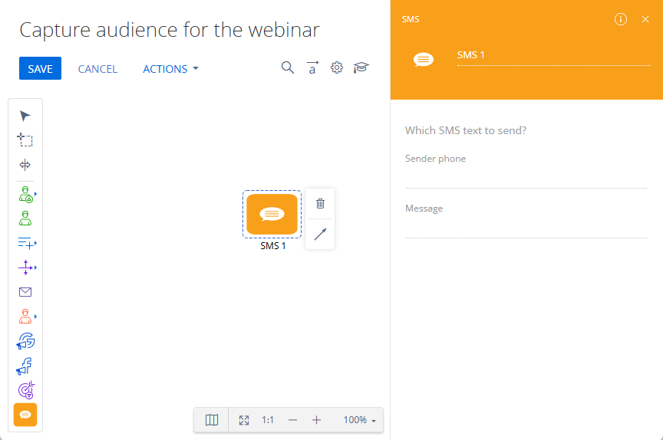The image size is (663, 440).
Task: Select the pointer arrow tool
Action: coord(25,116)
